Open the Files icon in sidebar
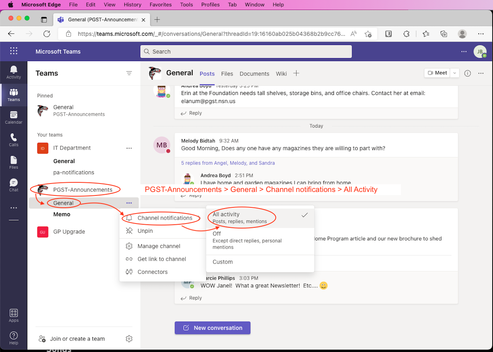493x352 pixels. (x=13, y=163)
